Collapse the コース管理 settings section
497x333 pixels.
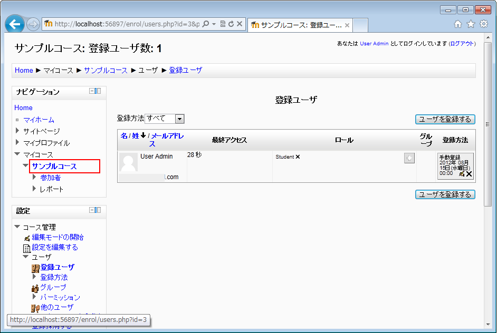click(x=17, y=227)
